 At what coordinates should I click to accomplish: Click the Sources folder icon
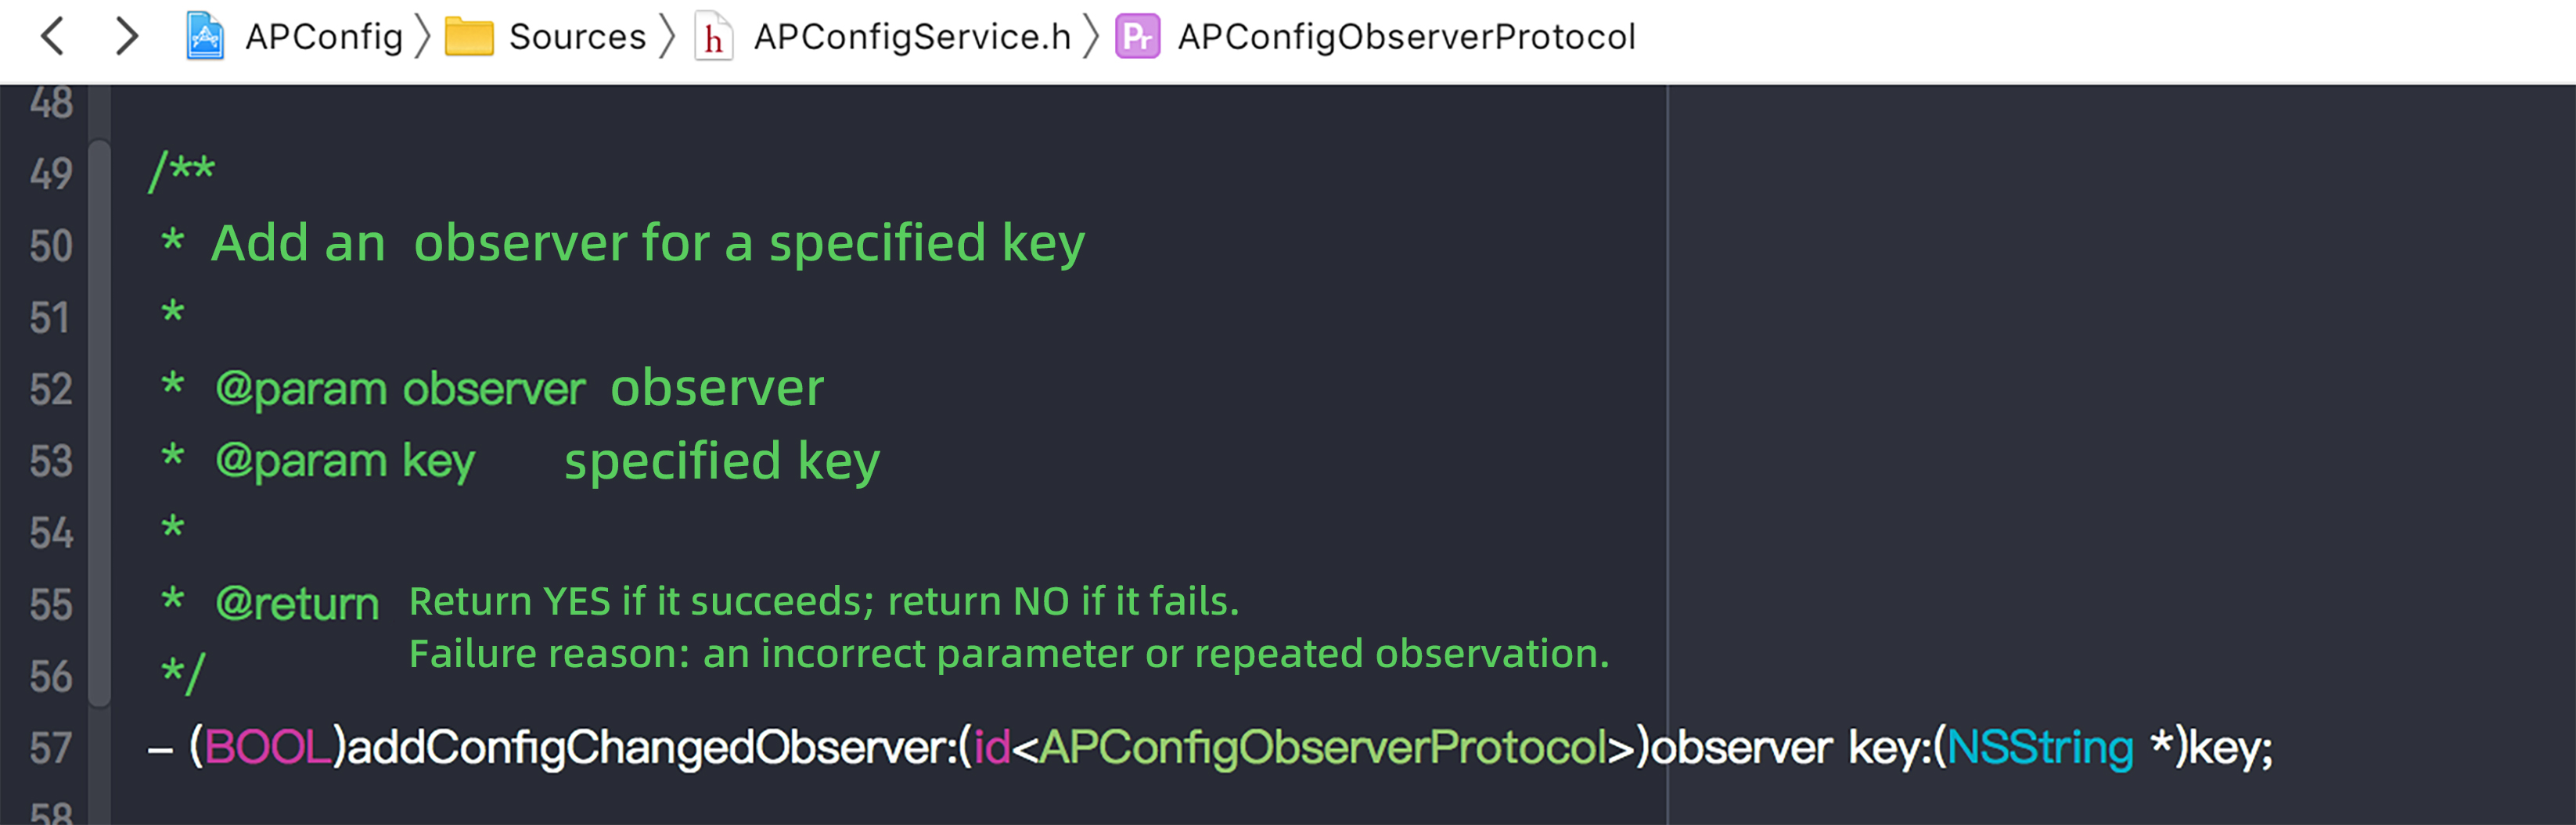[x=469, y=37]
